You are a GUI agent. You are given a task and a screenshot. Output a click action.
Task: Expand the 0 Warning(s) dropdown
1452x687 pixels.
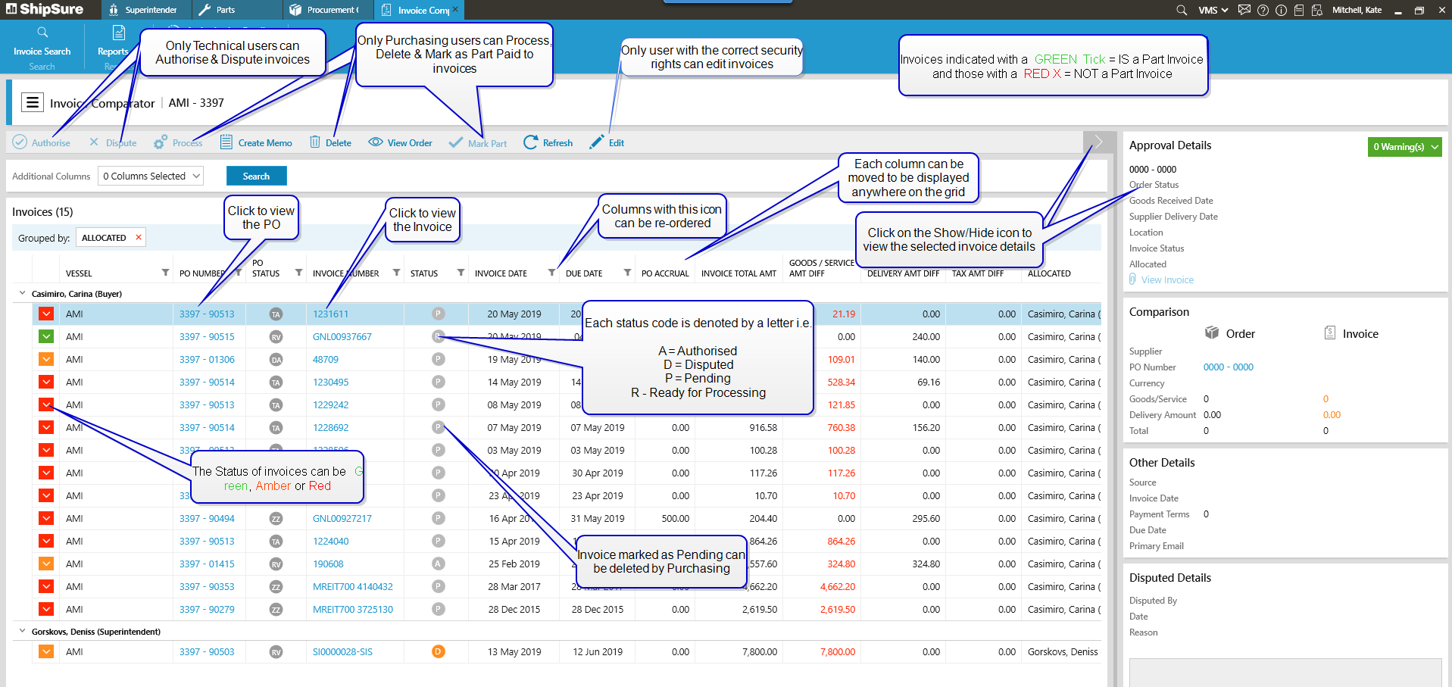(1404, 147)
